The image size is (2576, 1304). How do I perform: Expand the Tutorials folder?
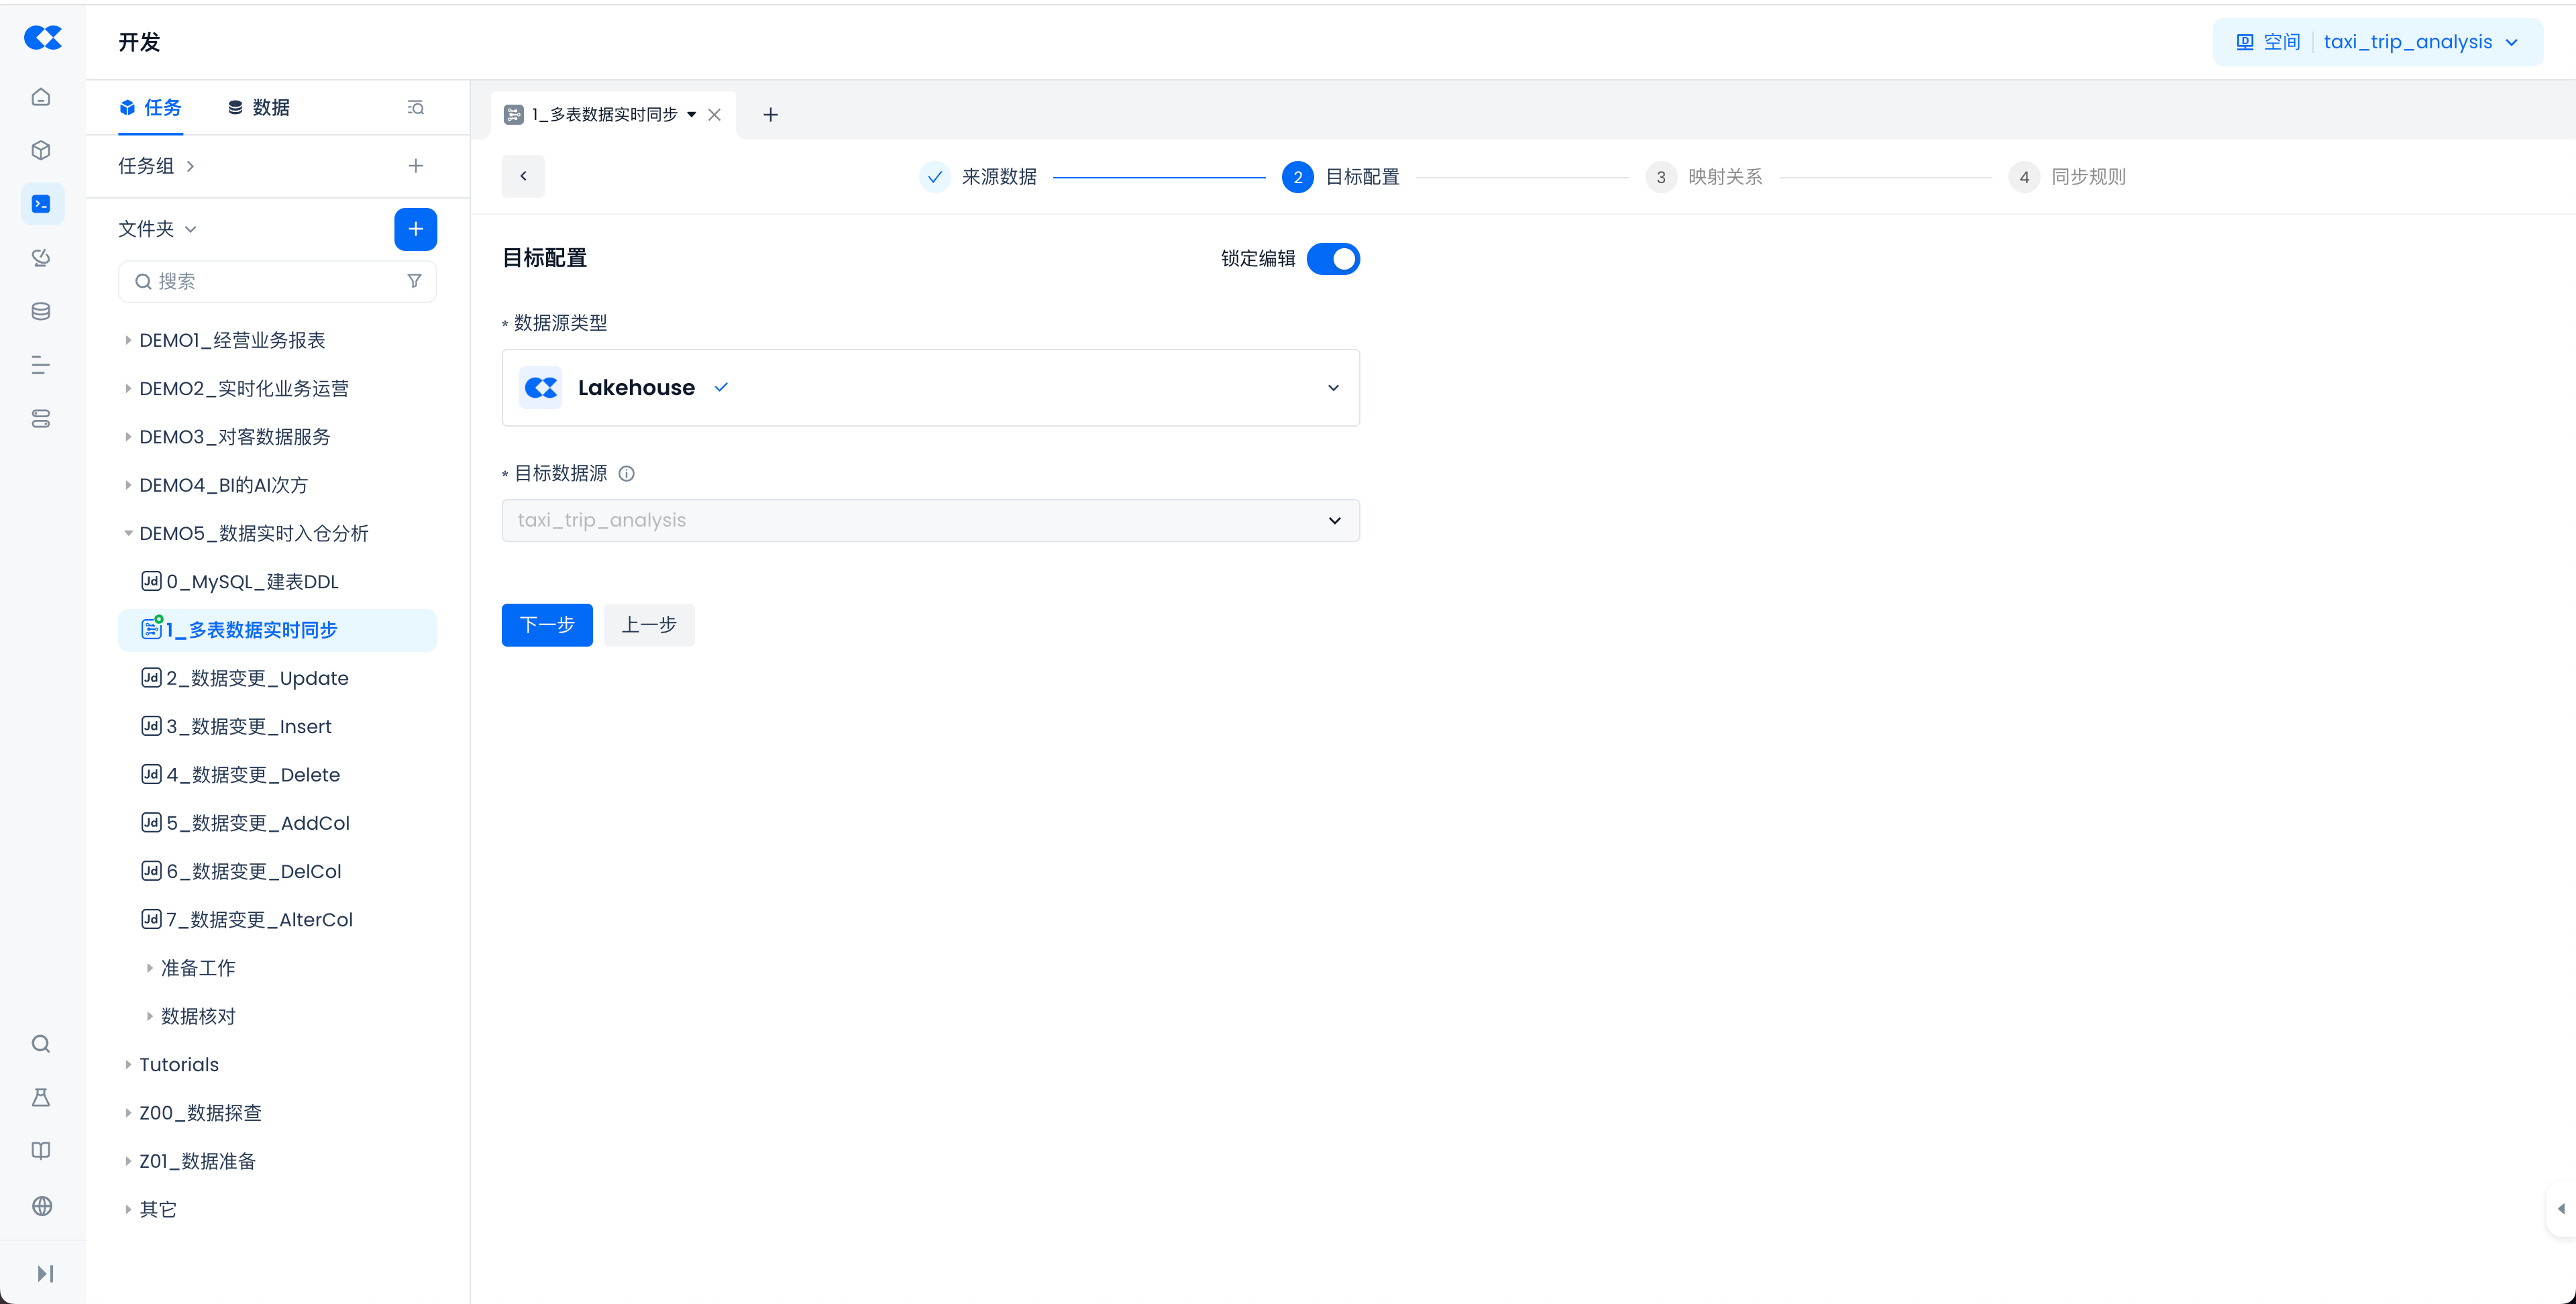click(x=128, y=1065)
